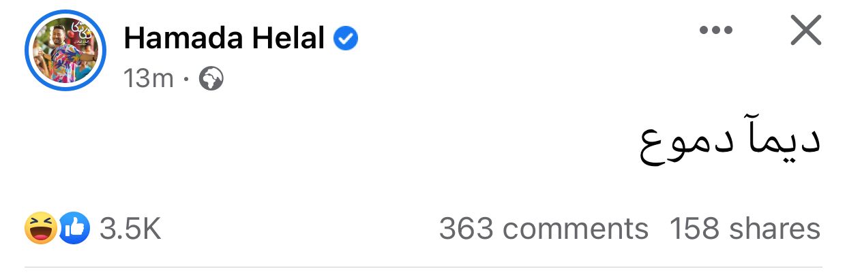Click the horizontal divider below the reactions

click(423, 267)
